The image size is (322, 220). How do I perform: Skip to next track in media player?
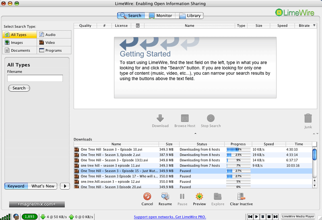pos(275,216)
